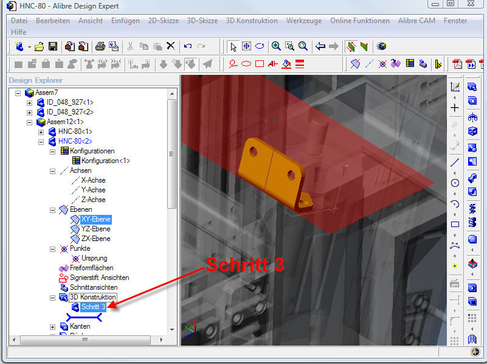Expand the HNC-80<1> node
The image size is (487, 364).
point(41,132)
